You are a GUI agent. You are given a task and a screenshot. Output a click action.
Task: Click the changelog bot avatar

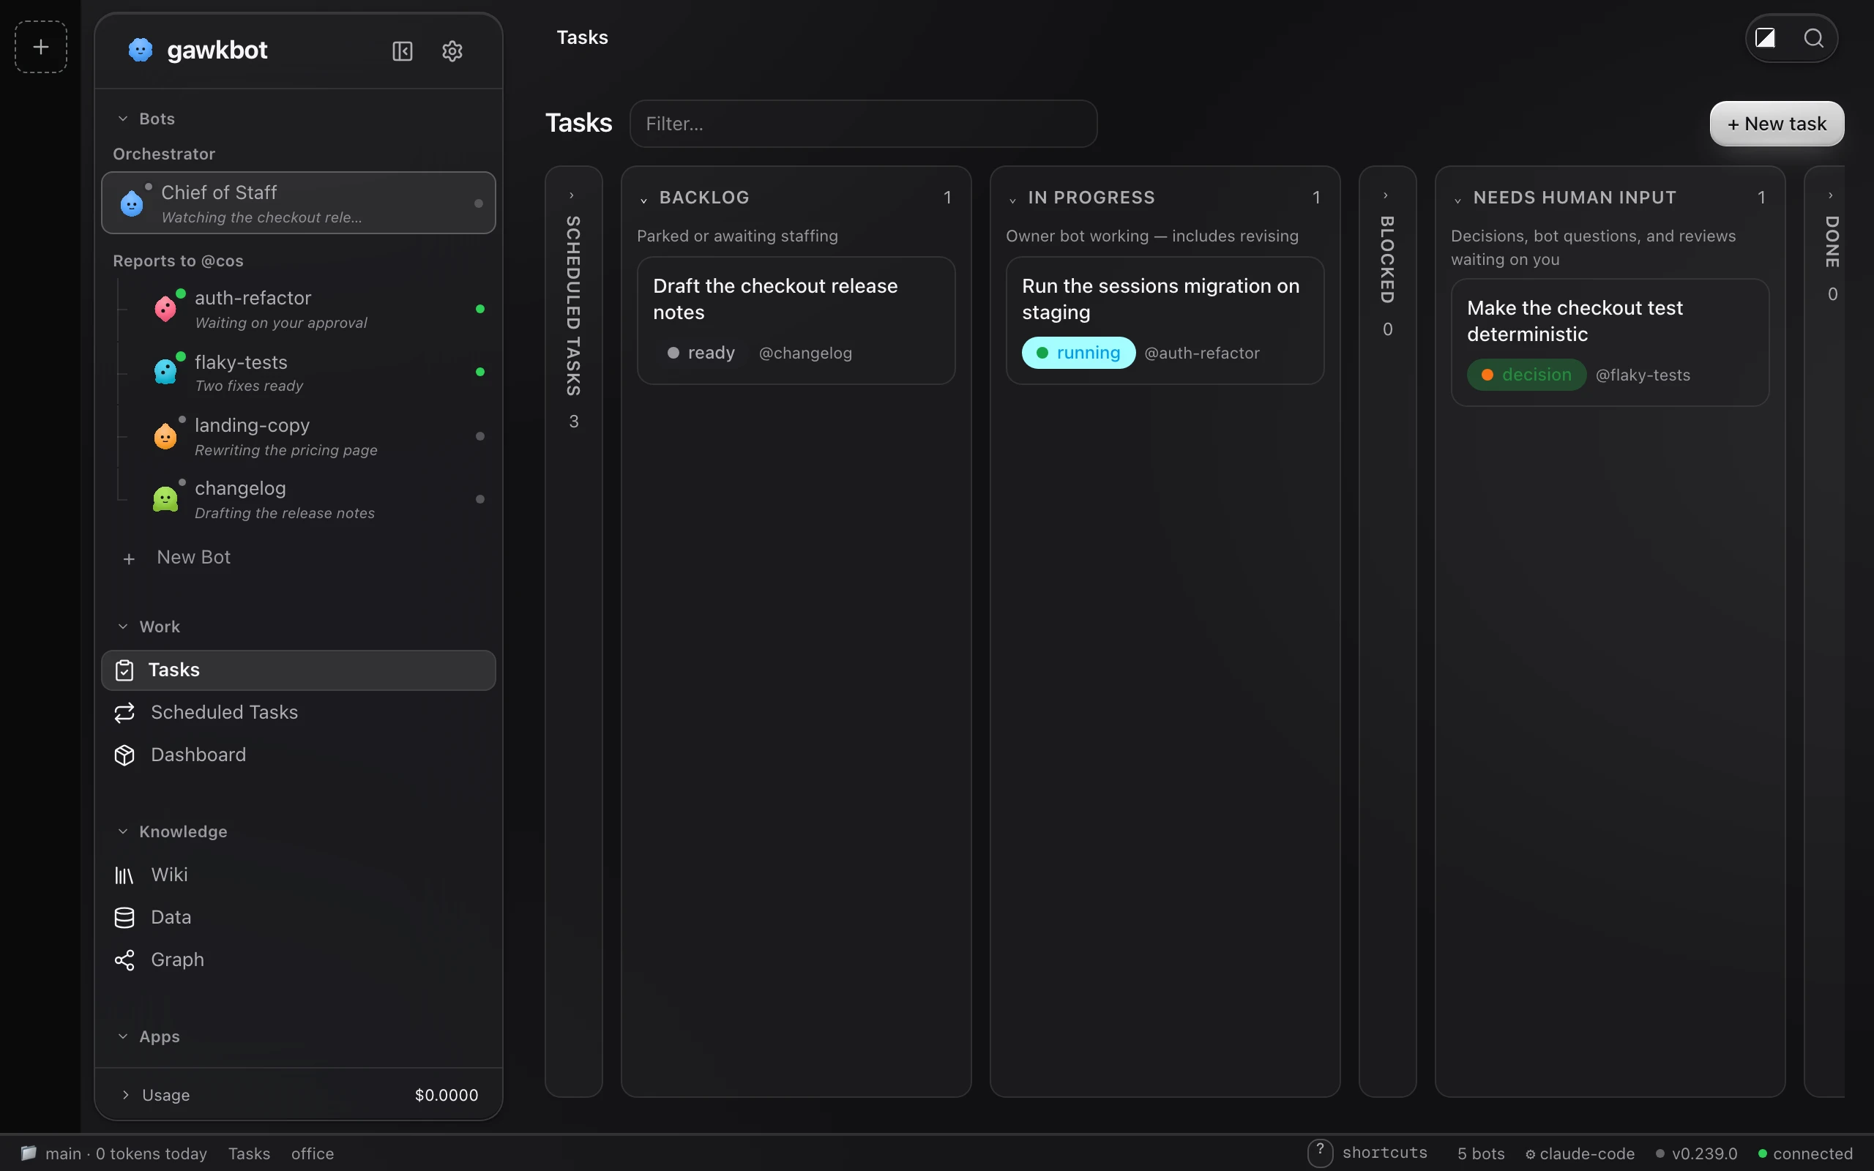tap(165, 498)
